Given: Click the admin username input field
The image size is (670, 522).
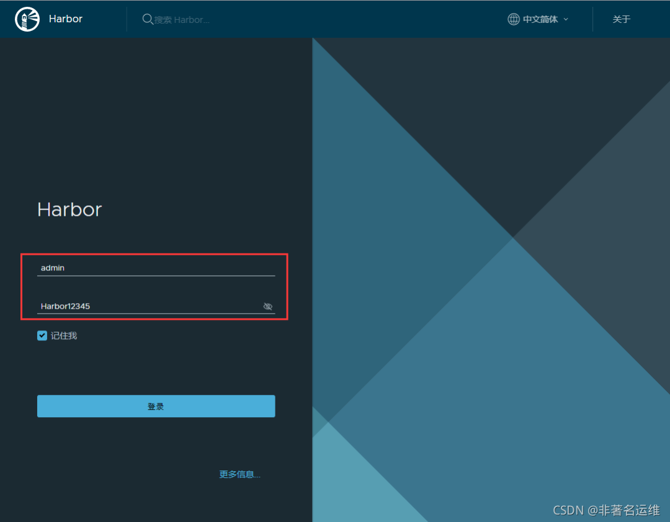Looking at the screenshot, I should (x=156, y=268).
